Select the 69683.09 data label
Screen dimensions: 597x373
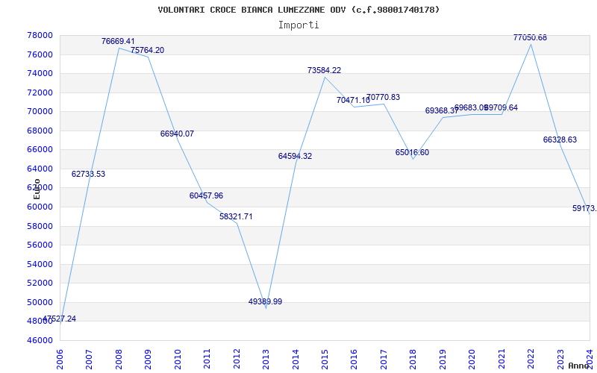[472, 107]
